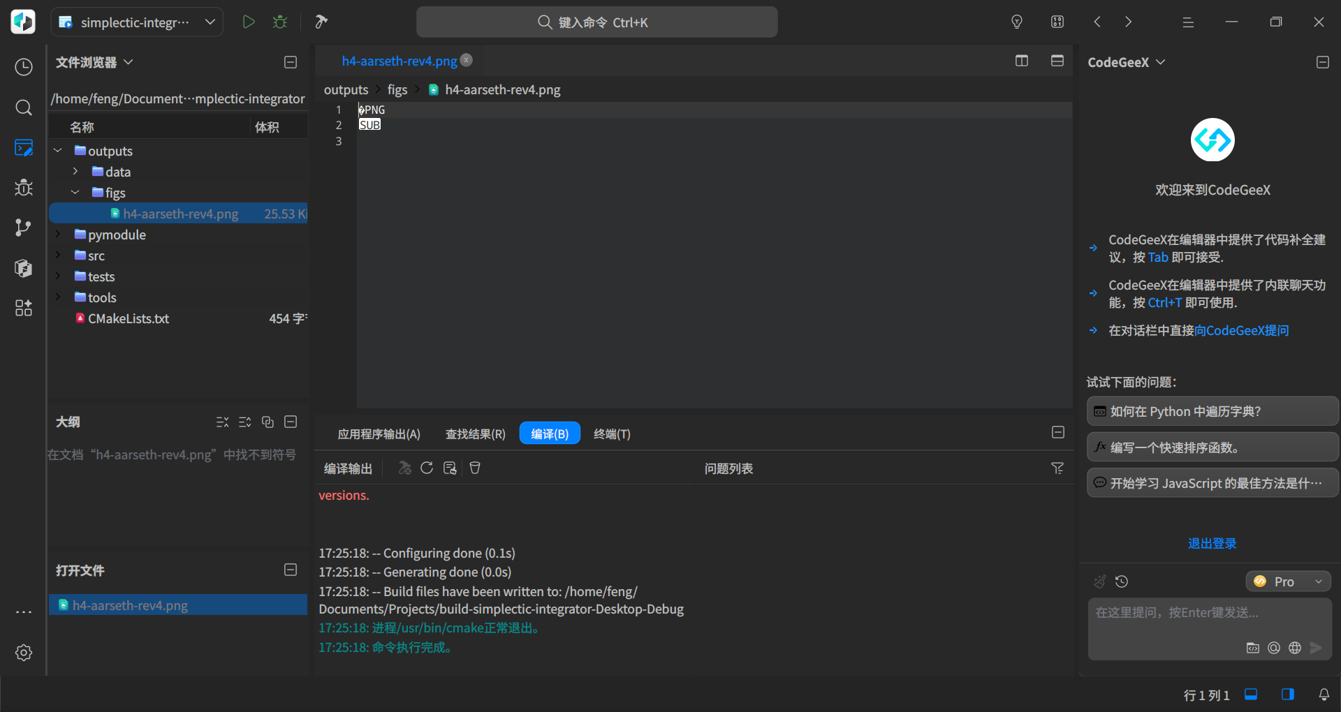The height and width of the screenshot is (712, 1341).
Task: Rerun the build with the refresh icon
Action: pos(427,468)
